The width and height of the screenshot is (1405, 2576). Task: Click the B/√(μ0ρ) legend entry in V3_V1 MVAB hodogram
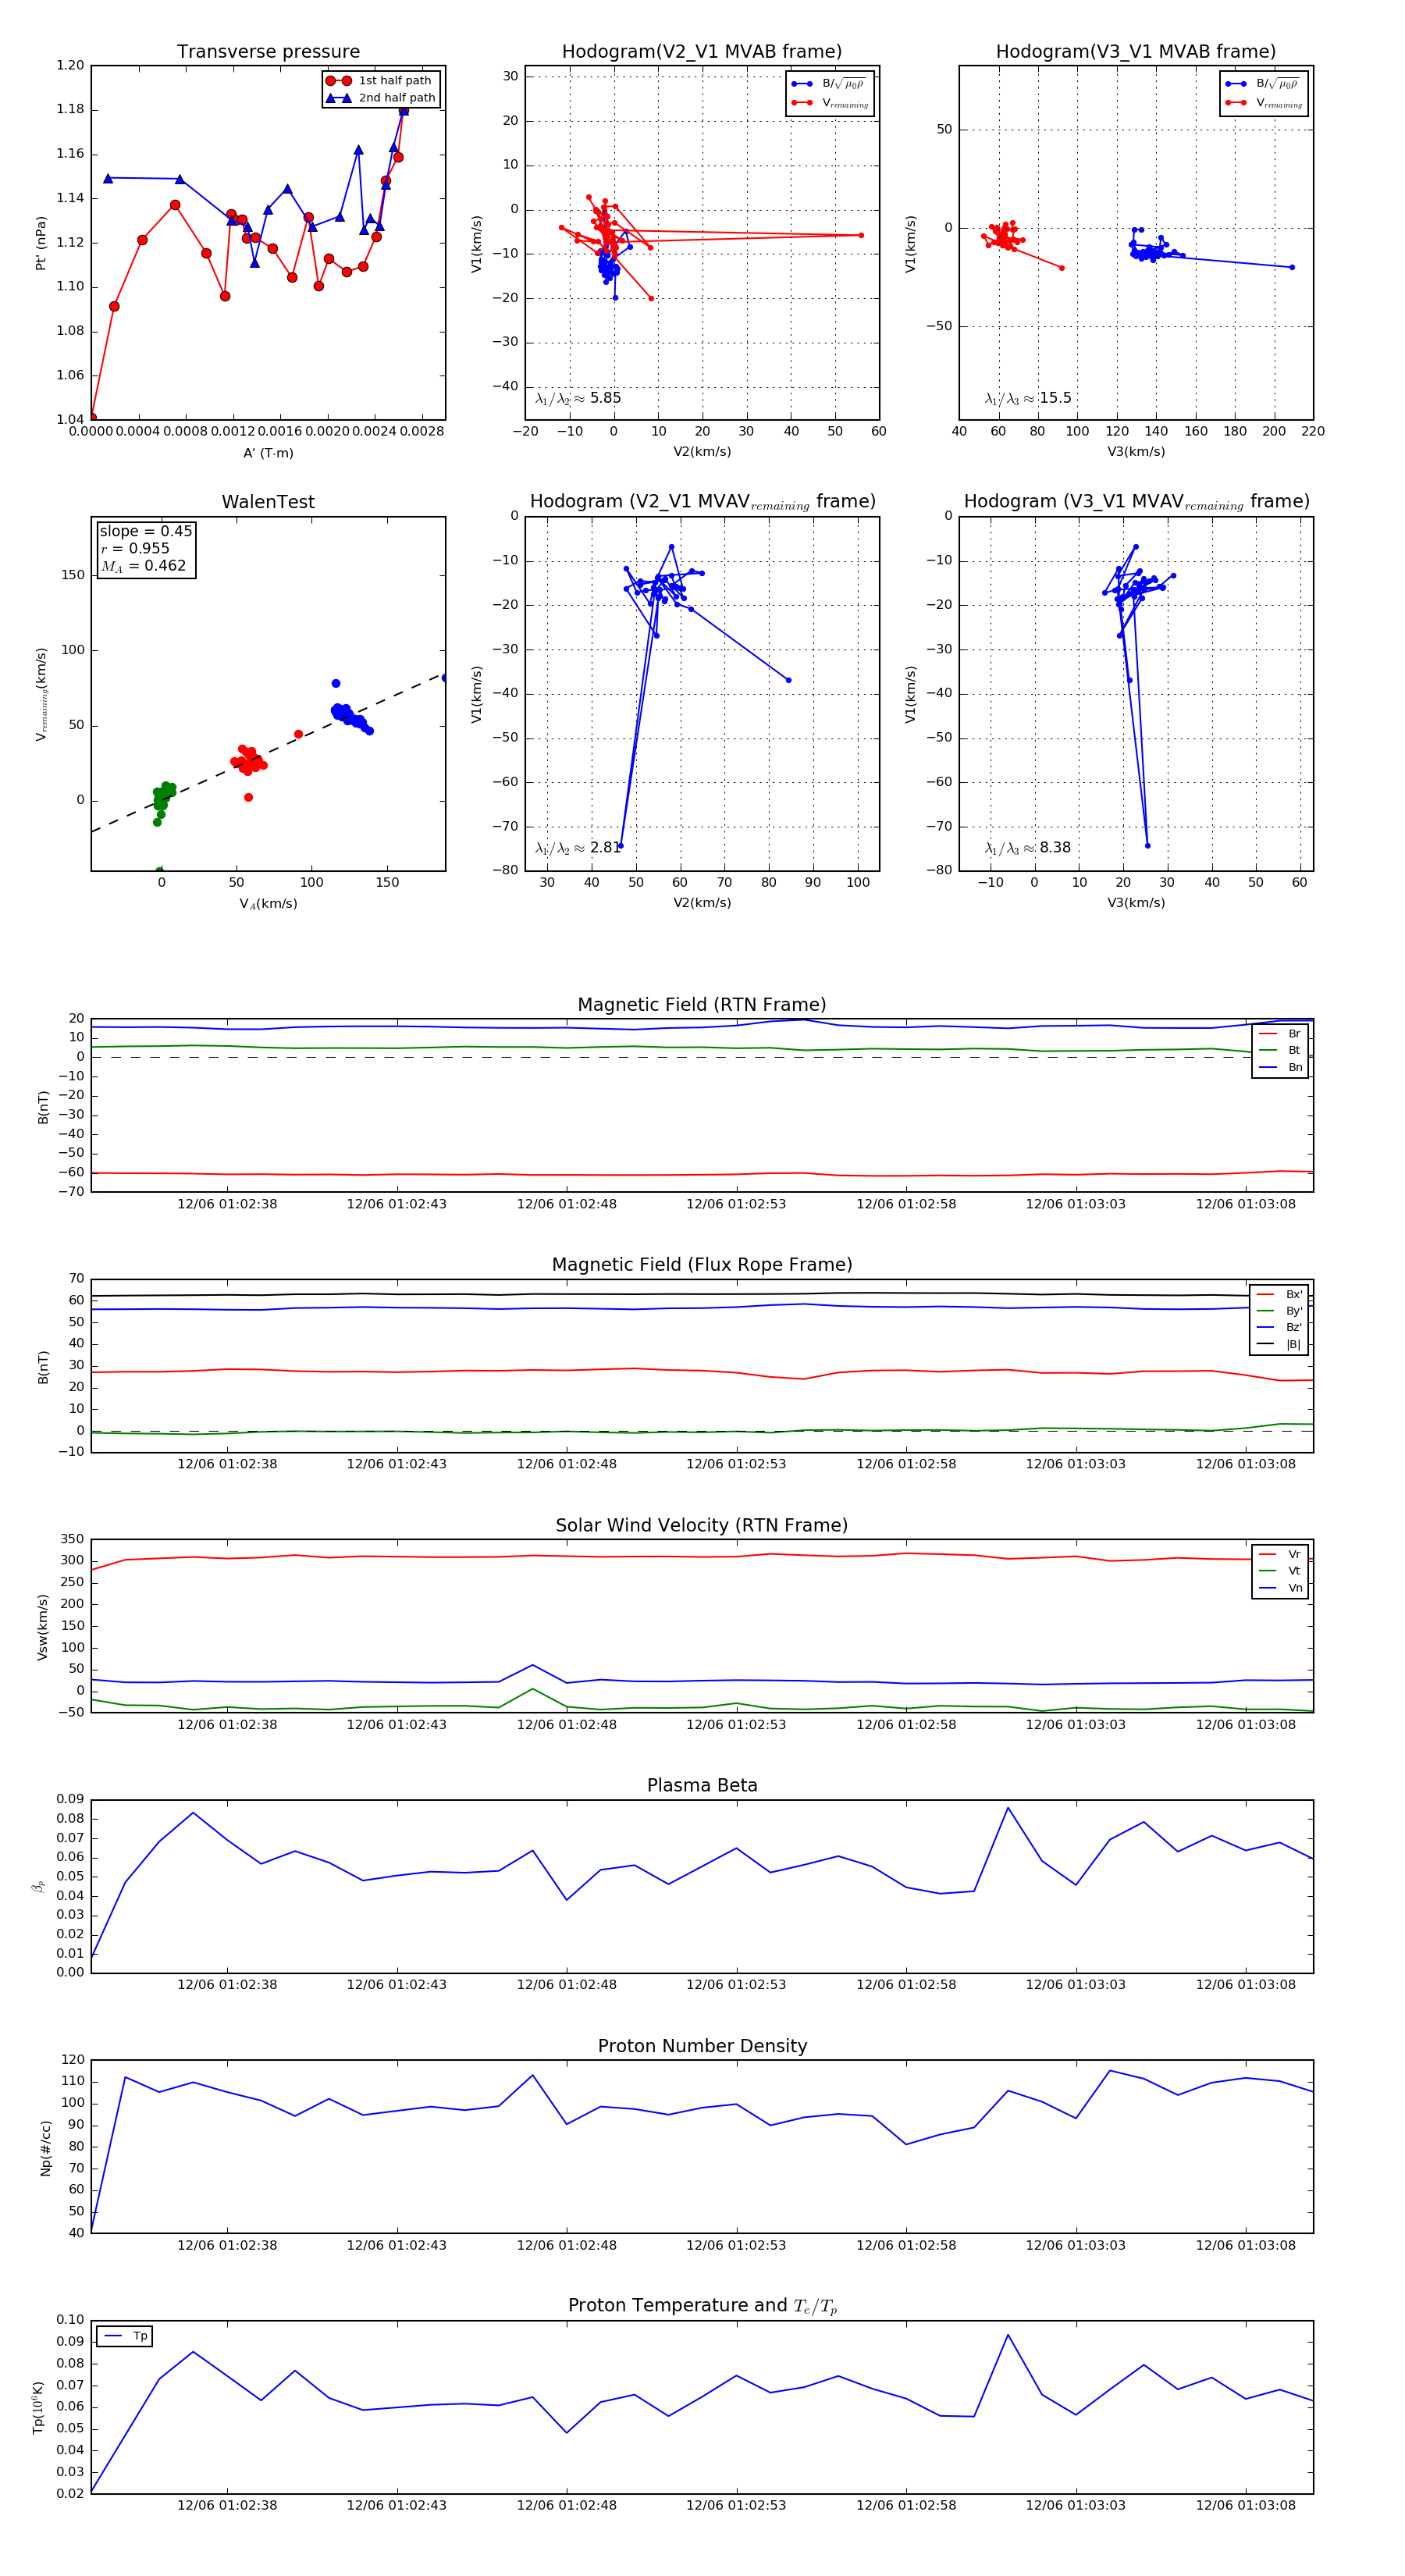pos(1263,84)
